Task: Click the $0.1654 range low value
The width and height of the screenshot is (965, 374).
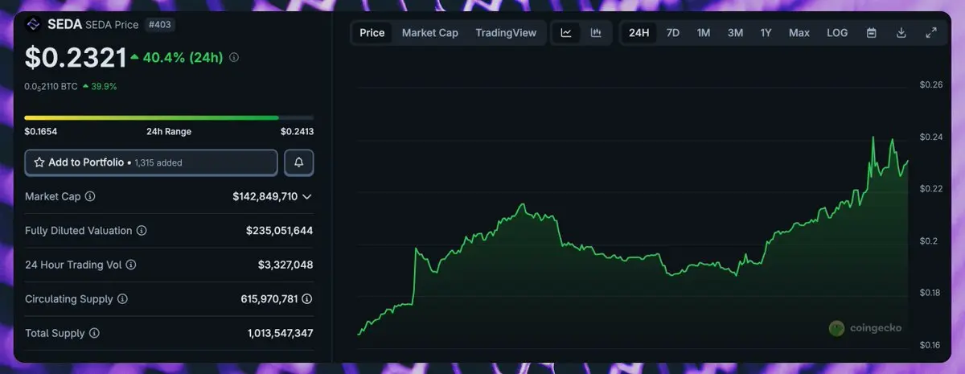Action: click(41, 131)
